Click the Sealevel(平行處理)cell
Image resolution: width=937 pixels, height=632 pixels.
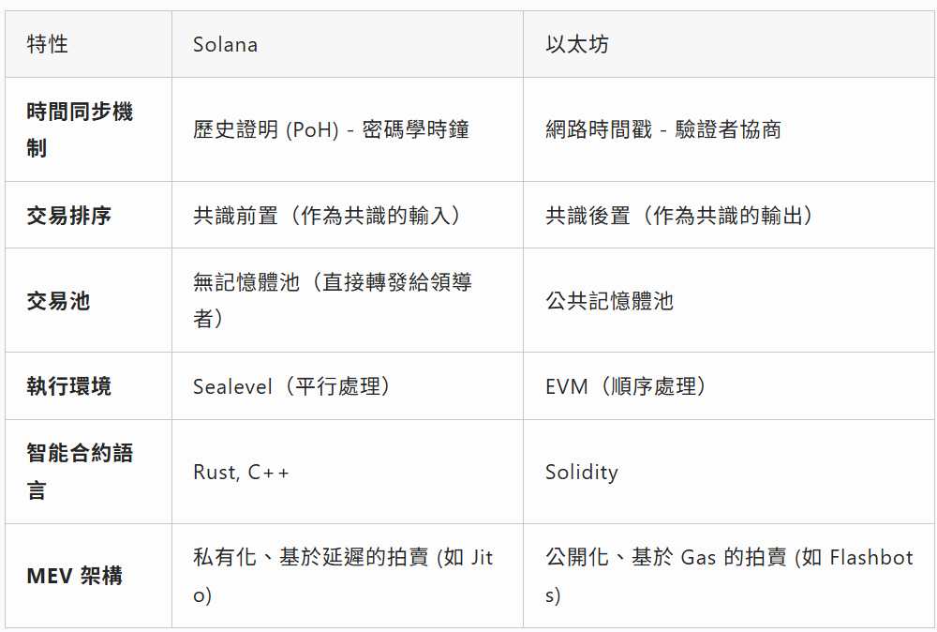pyautogui.click(x=291, y=386)
